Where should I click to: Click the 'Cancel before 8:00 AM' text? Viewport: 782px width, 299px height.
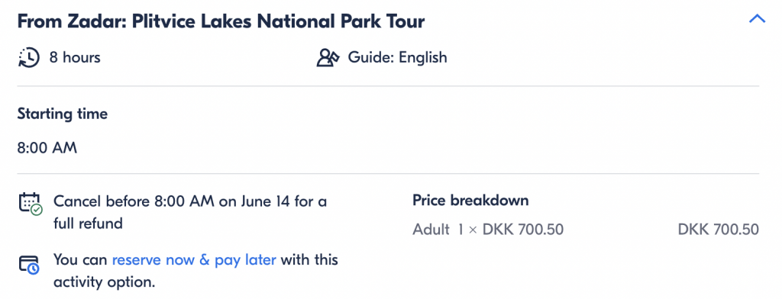(x=134, y=202)
